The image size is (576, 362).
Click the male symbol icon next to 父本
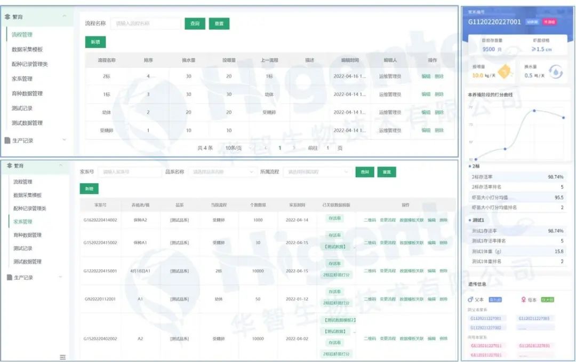tap(470, 300)
